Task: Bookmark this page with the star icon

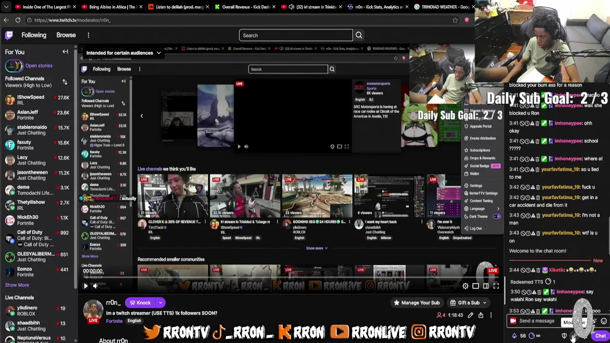Action: click(455, 20)
